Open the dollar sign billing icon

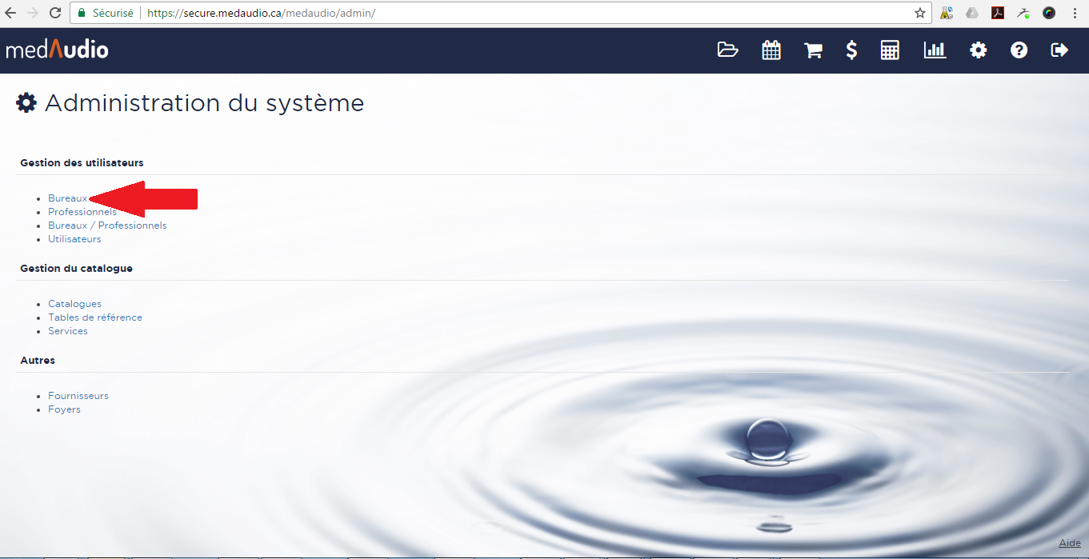click(x=851, y=50)
